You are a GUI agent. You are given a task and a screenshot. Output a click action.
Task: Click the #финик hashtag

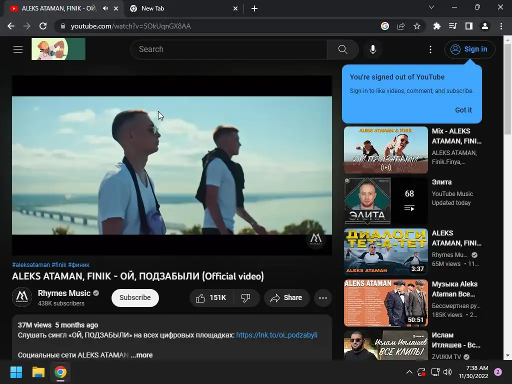click(x=78, y=265)
